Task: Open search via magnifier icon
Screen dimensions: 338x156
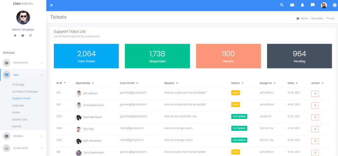Action: tap(282, 5)
